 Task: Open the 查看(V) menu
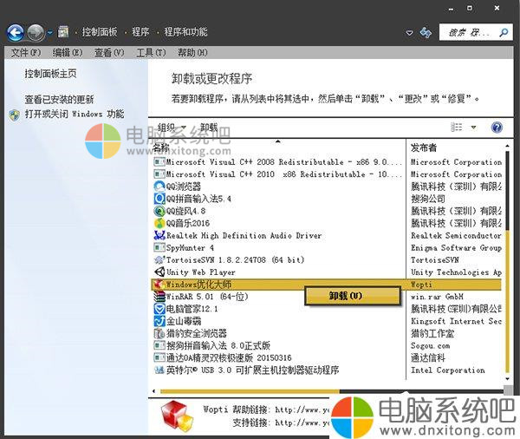(x=109, y=52)
